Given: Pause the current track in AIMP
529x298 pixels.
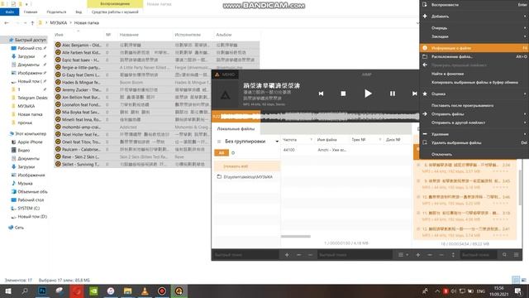Looking at the screenshot, I should [393, 94].
